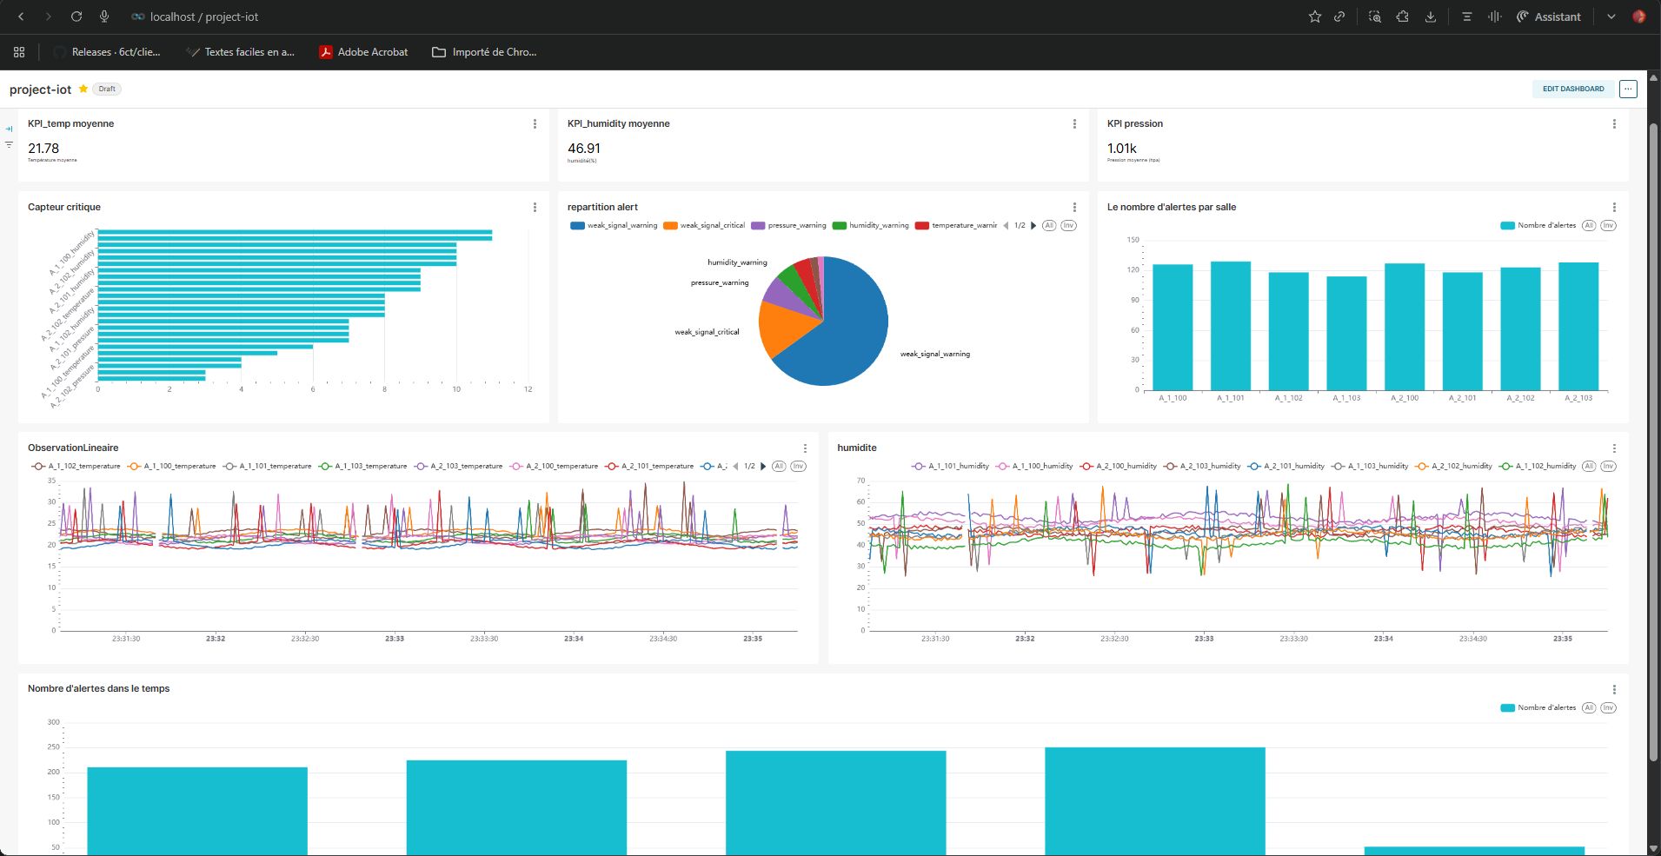Open the Capteur critique chart options menu
Viewport: 1661px width, 856px height.
(x=535, y=208)
